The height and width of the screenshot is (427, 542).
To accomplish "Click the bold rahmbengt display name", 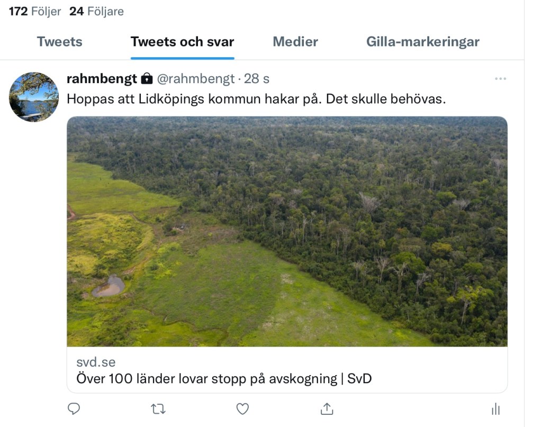I will tap(102, 79).
